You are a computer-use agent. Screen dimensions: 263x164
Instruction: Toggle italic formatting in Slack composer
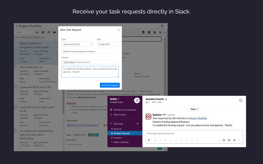coord(160,140)
